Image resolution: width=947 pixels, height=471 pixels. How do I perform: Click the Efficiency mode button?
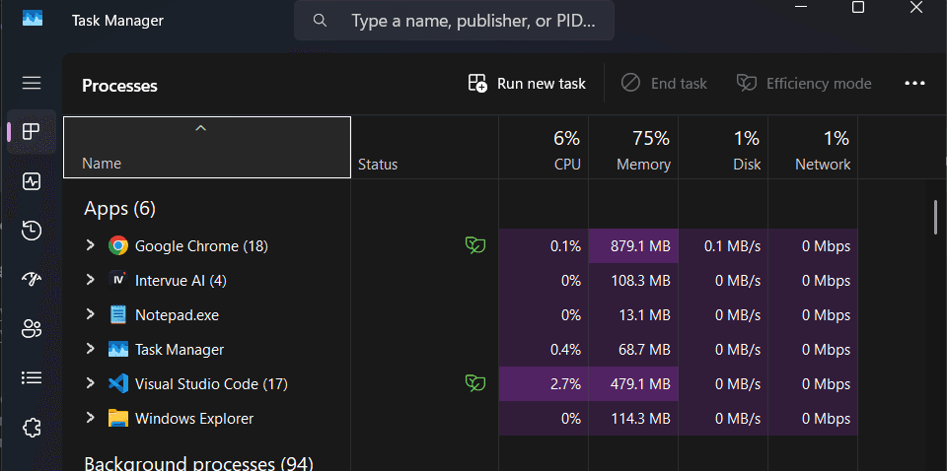[x=804, y=83]
